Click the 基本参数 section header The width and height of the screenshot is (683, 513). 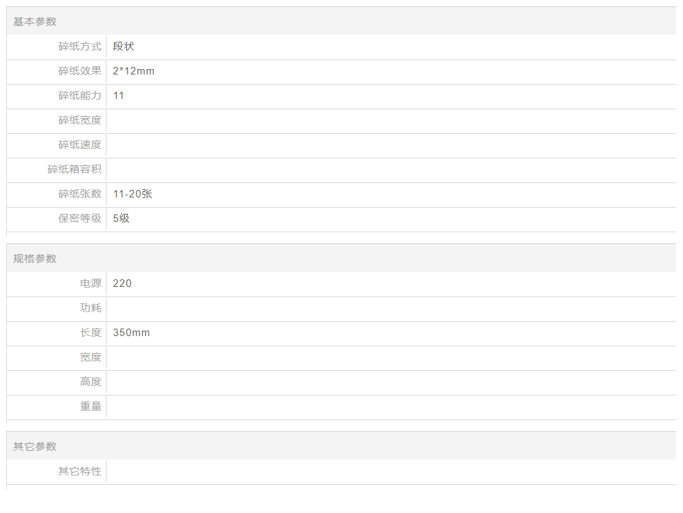[x=35, y=22]
